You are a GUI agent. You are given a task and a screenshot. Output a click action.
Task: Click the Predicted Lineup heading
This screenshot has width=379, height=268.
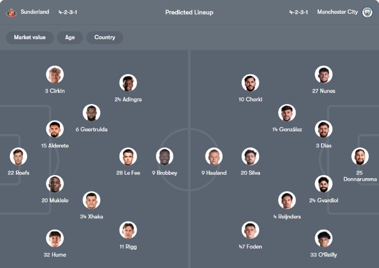(189, 13)
